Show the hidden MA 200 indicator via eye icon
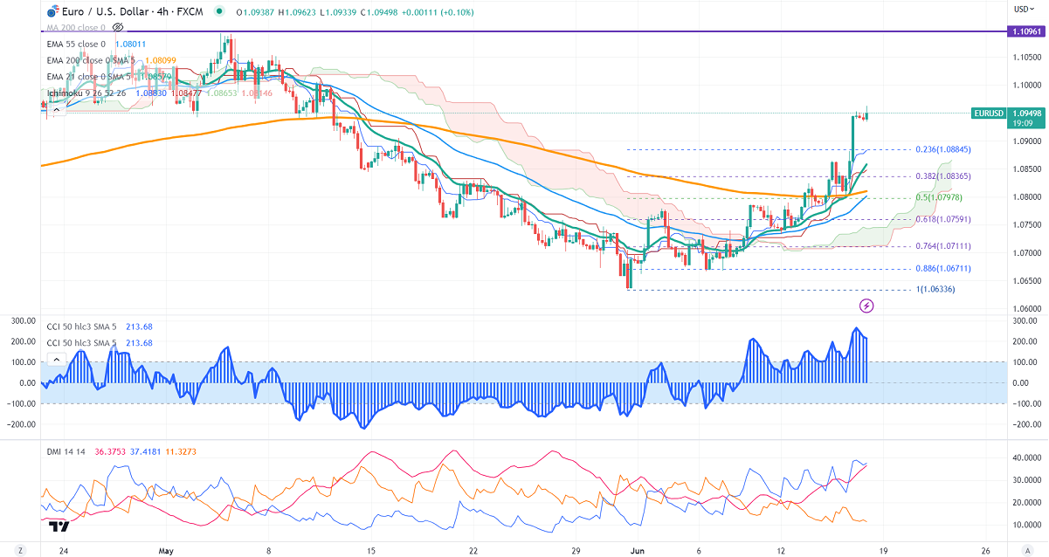 point(117,27)
